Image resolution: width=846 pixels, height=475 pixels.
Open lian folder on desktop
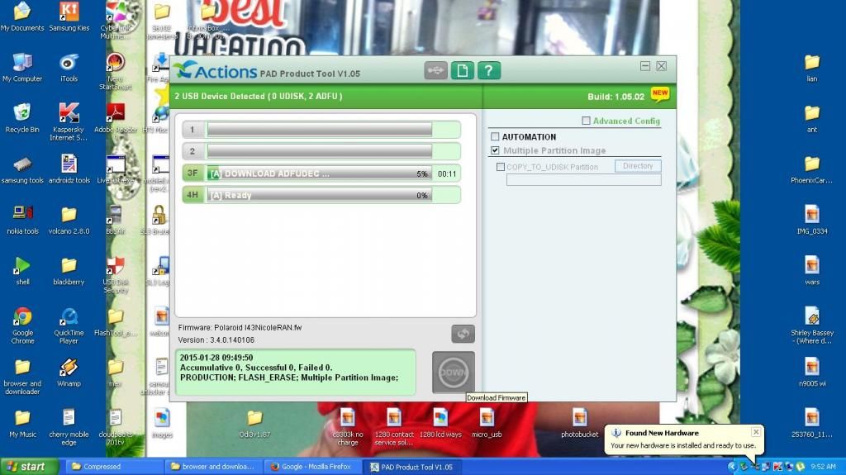(812, 68)
